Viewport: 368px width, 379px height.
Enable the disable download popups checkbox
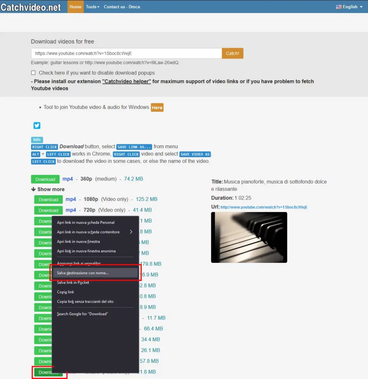(x=33, y=73)
